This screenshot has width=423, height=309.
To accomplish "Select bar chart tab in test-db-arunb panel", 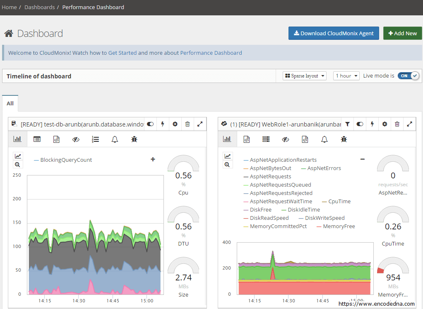I will [x=17, y=139].
